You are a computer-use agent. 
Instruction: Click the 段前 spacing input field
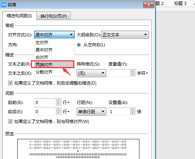click(x=45, y=103)
